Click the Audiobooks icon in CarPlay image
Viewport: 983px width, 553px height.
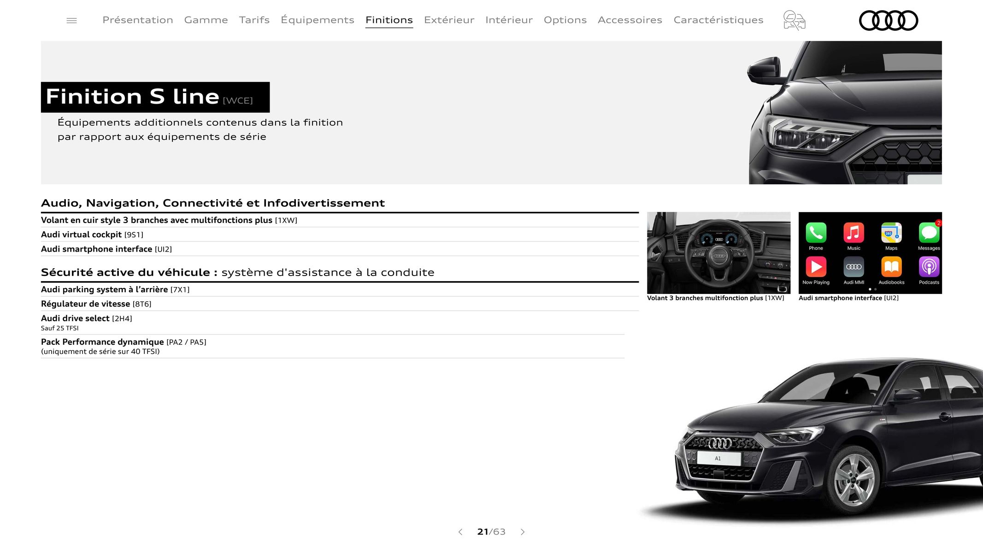point(891,267)
